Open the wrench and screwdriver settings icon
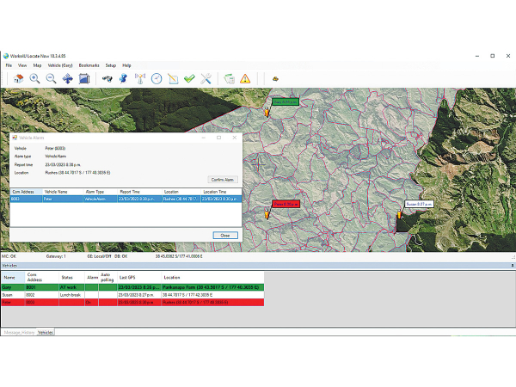 click(206, 78)
